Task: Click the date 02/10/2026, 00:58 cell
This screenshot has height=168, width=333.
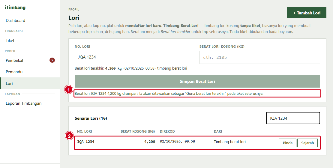Action: pyautogui.click(x=177, y=141)
